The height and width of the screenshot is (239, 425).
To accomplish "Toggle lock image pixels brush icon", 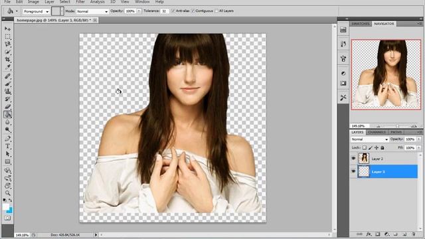I will 371,147.
